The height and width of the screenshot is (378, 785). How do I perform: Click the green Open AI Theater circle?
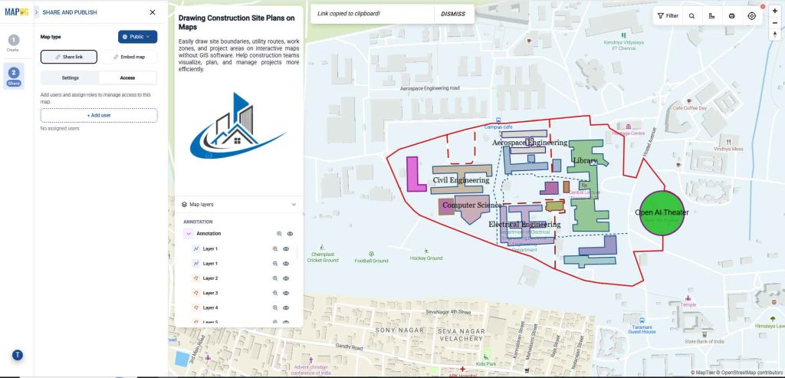pyautogui.click(x=662, y=213)
